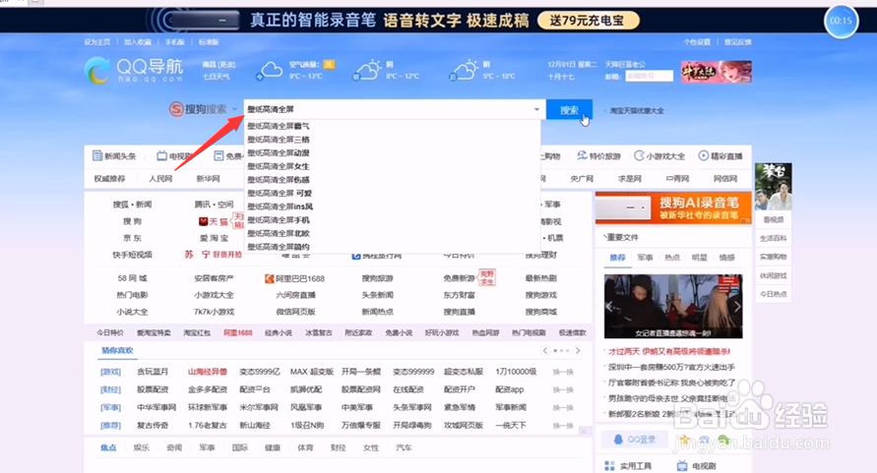
Task: Expand the search box history dropdown arrow
Action: point(537,109)
